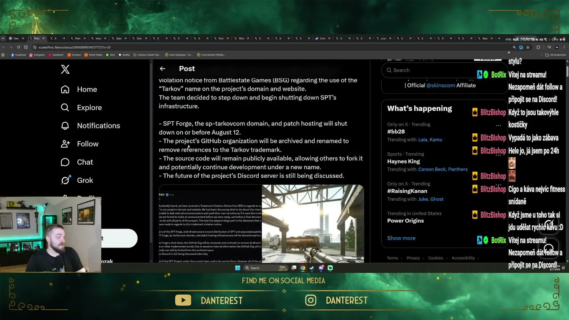Open the Tarkov gameplay image in the post
The height and width of the screenshot is (320, 569).
[313, 224]
